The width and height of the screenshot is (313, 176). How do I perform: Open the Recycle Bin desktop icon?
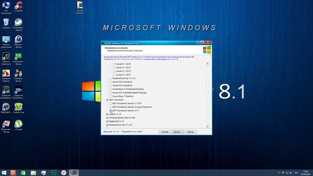click(x=6, y=23)
